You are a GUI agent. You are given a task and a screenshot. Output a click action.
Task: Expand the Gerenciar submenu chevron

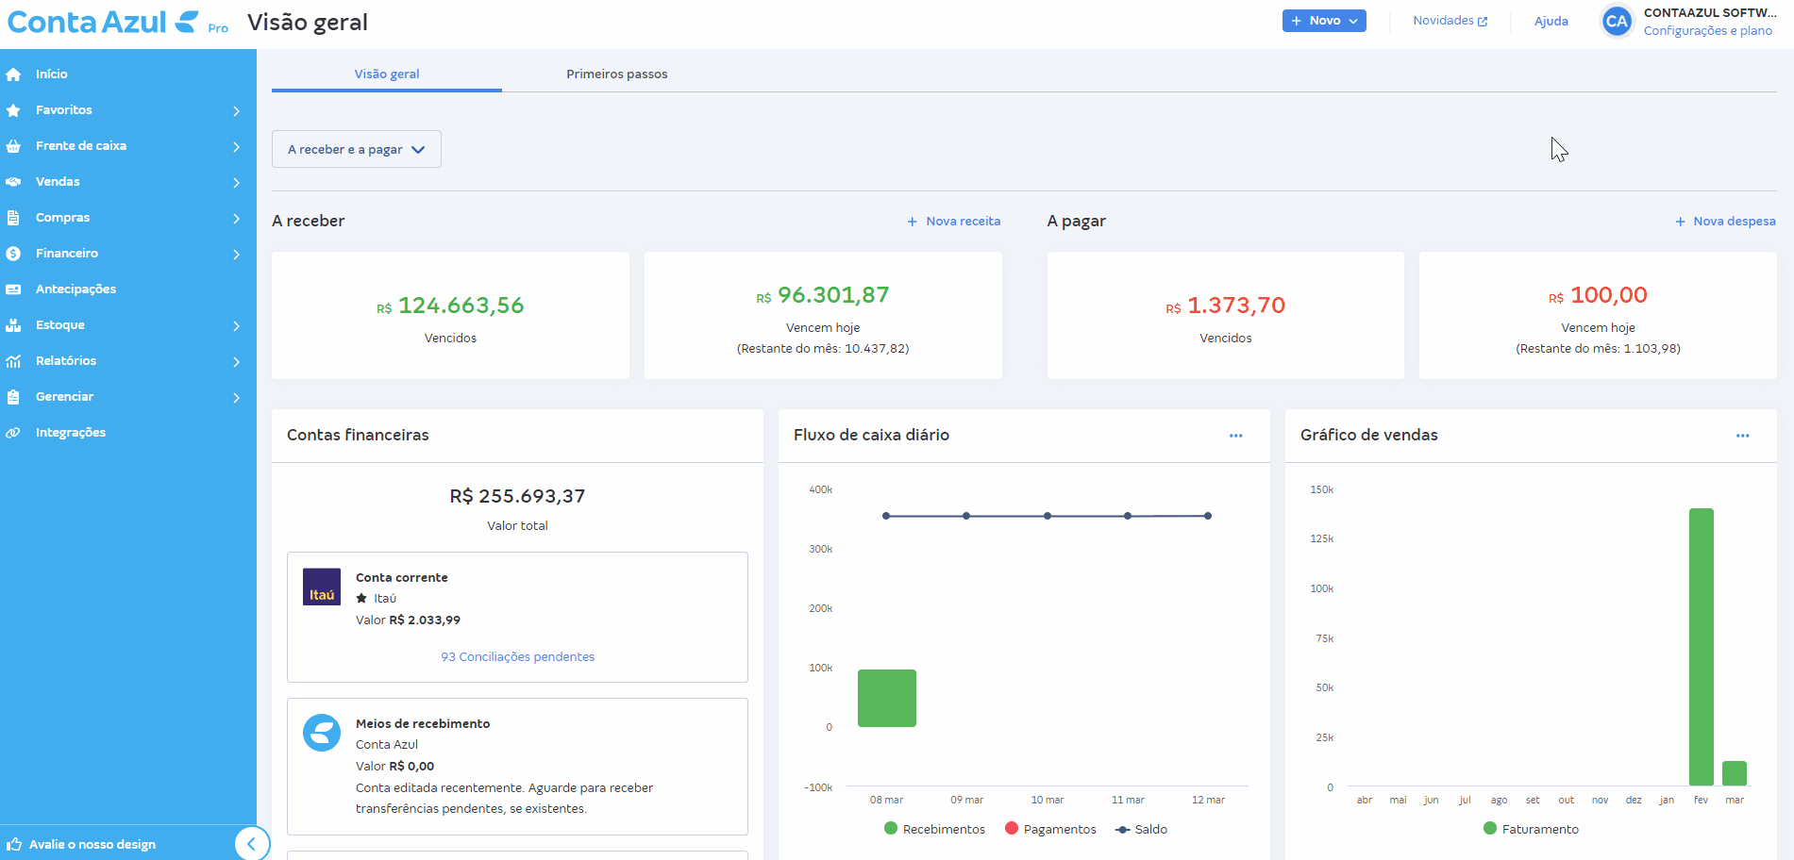pos(236,398)
